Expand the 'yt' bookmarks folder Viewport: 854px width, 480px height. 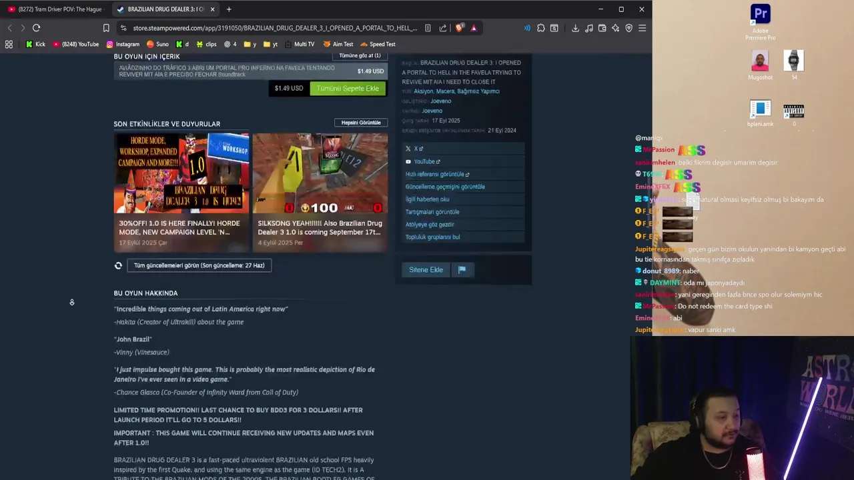pyautogui.click(x=271, y=44)
